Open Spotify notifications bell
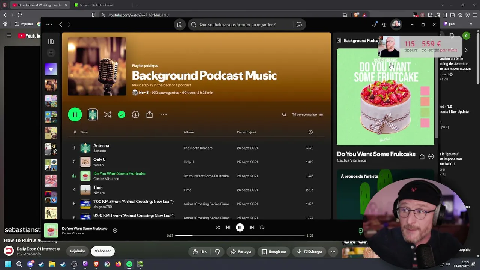This screenshot has height=270, width=480. (x=374, y=25)
